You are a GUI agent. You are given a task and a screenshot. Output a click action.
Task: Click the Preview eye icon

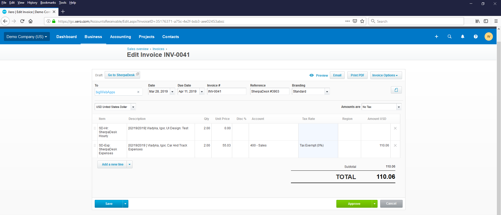pos(312,75)
